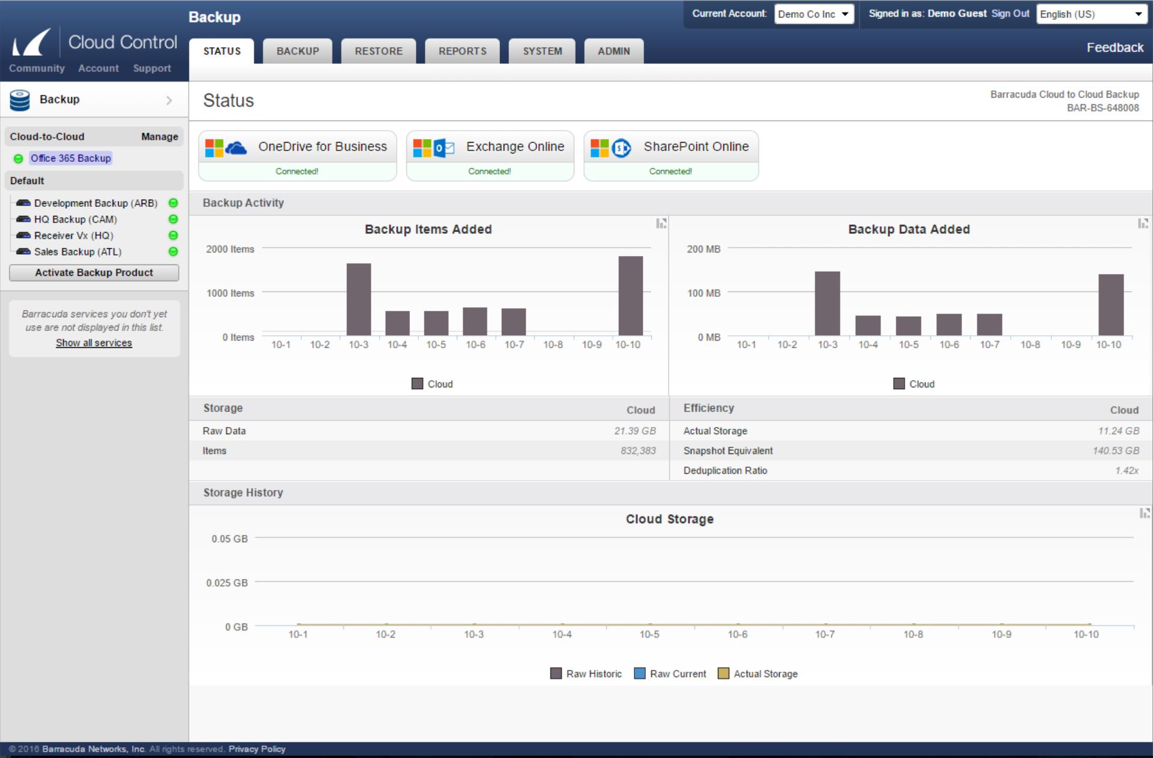The width and height of the screenshot is (1153, 758).
Task: Select Development Backup (ARB) device
Action: click(96, 203)
